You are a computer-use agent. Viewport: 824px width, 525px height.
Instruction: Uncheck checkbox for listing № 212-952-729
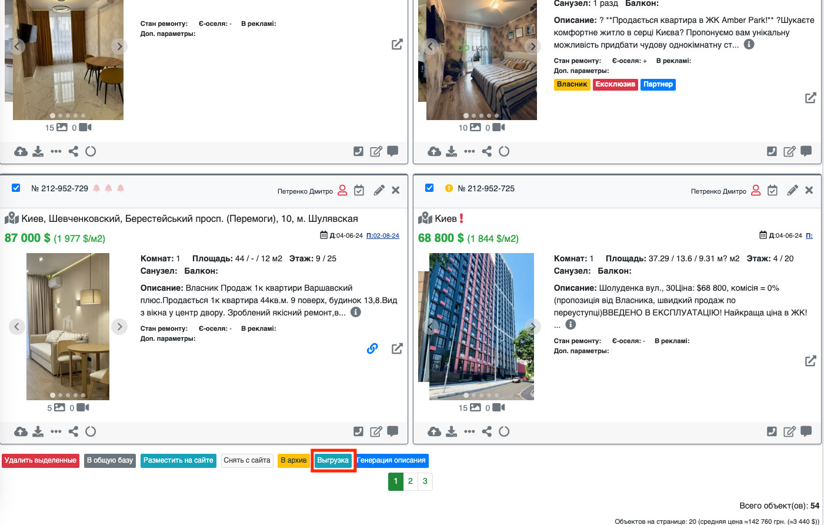click(16, 188)
